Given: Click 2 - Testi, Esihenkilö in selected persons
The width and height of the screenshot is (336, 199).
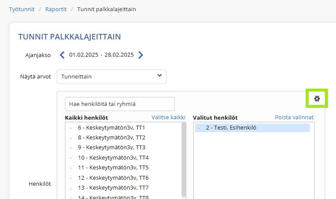Looking at the screenshot, I should (x=252, y=128).
